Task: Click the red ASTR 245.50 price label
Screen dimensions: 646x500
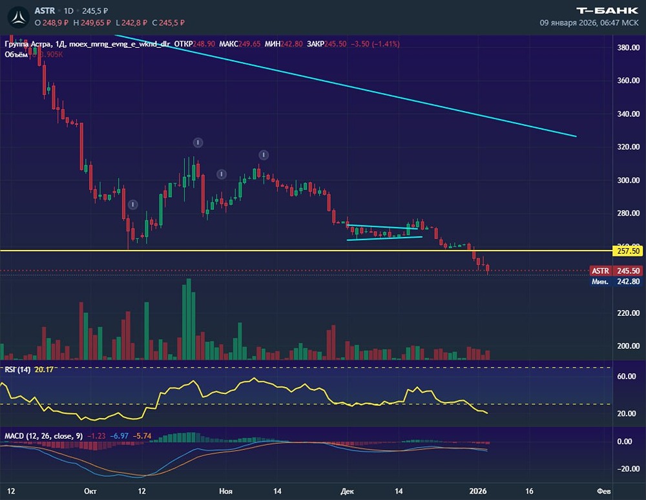Action: pos(616,271)
